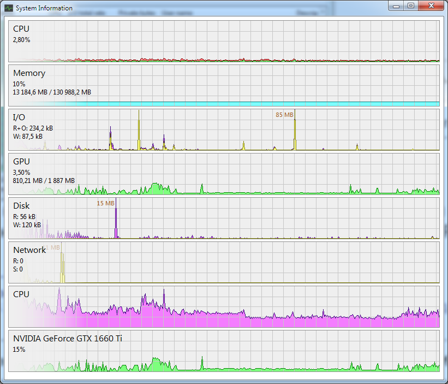Open the NVIDIA GeForce GTX 1660 Ti panel
The height and width of the screenshot is (384, 448).
68,339
